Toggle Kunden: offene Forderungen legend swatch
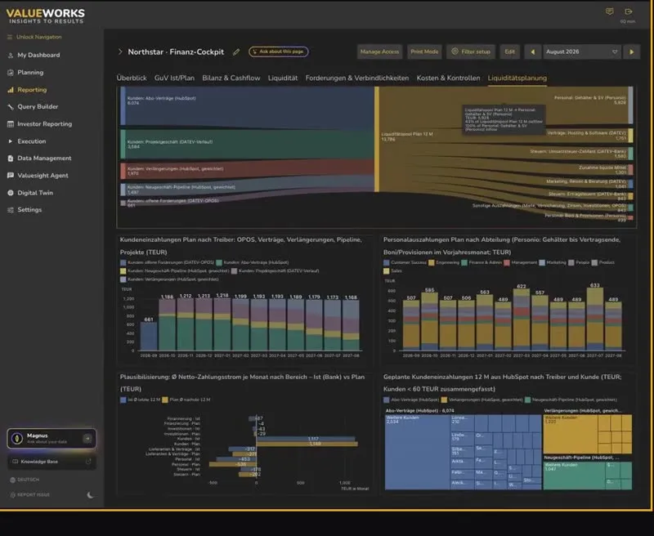The width and height of the screenshot is (654, 536). (123, 262)
